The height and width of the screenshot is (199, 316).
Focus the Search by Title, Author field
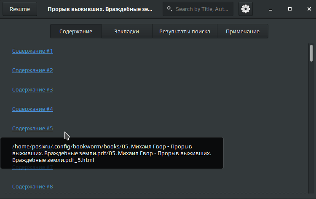198,9
